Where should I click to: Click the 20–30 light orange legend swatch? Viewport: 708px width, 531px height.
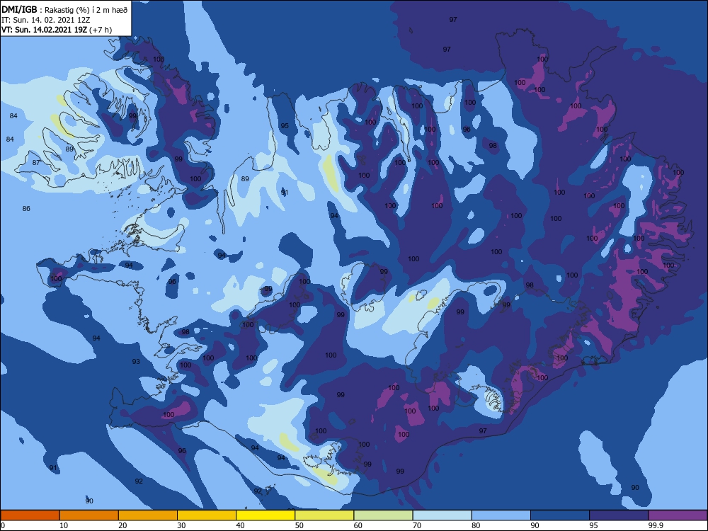148,515
